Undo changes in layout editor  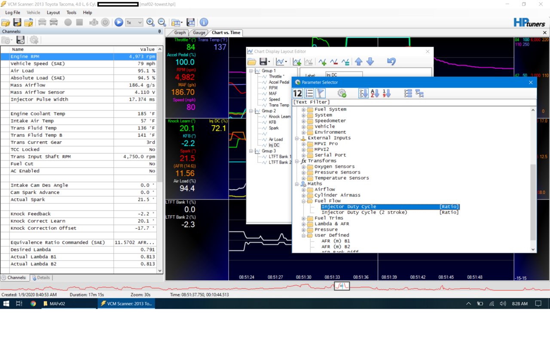click(391, 62)
